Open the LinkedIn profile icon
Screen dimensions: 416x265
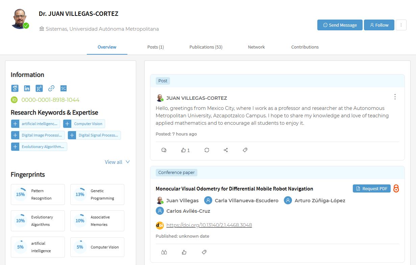pos(27,88)
